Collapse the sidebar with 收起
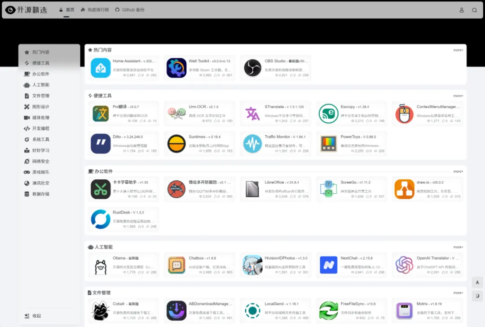Image resolution: width=485 pixels, height=327 pixels. (x=33, y=316)
